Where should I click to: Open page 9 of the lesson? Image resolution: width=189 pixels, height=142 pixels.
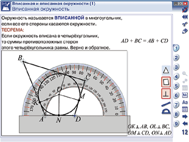(x=176, y=124)
